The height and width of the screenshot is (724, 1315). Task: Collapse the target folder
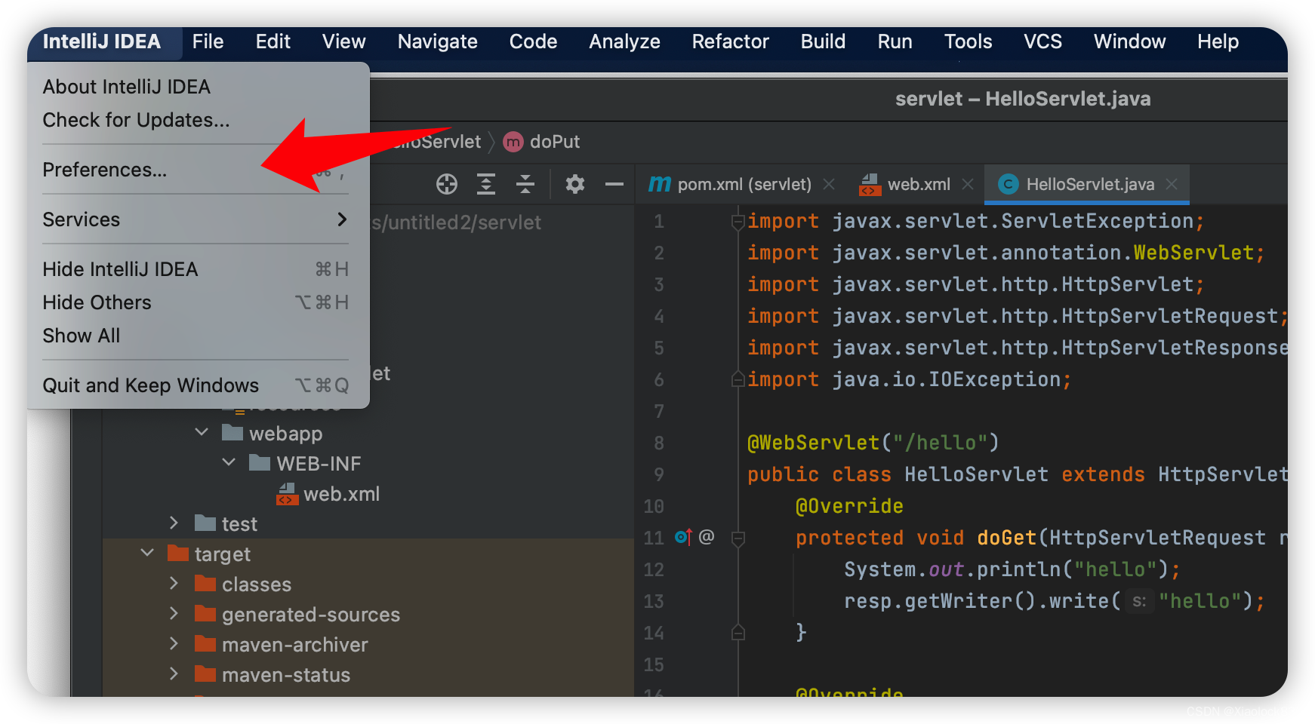(147, 553)
